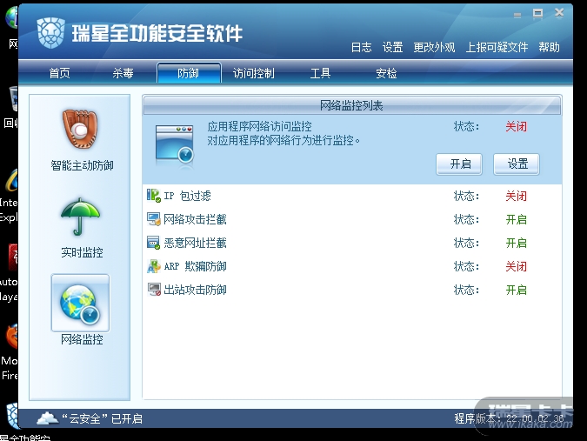Viewport: 587px width, 441px height.
Task: Click the Rising lion shield logo
Action: click(51, 33)
